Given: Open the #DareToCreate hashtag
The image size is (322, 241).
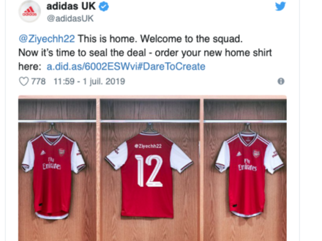Looking at the screenshot, I should pyautogui.click(x=171, y=67).
